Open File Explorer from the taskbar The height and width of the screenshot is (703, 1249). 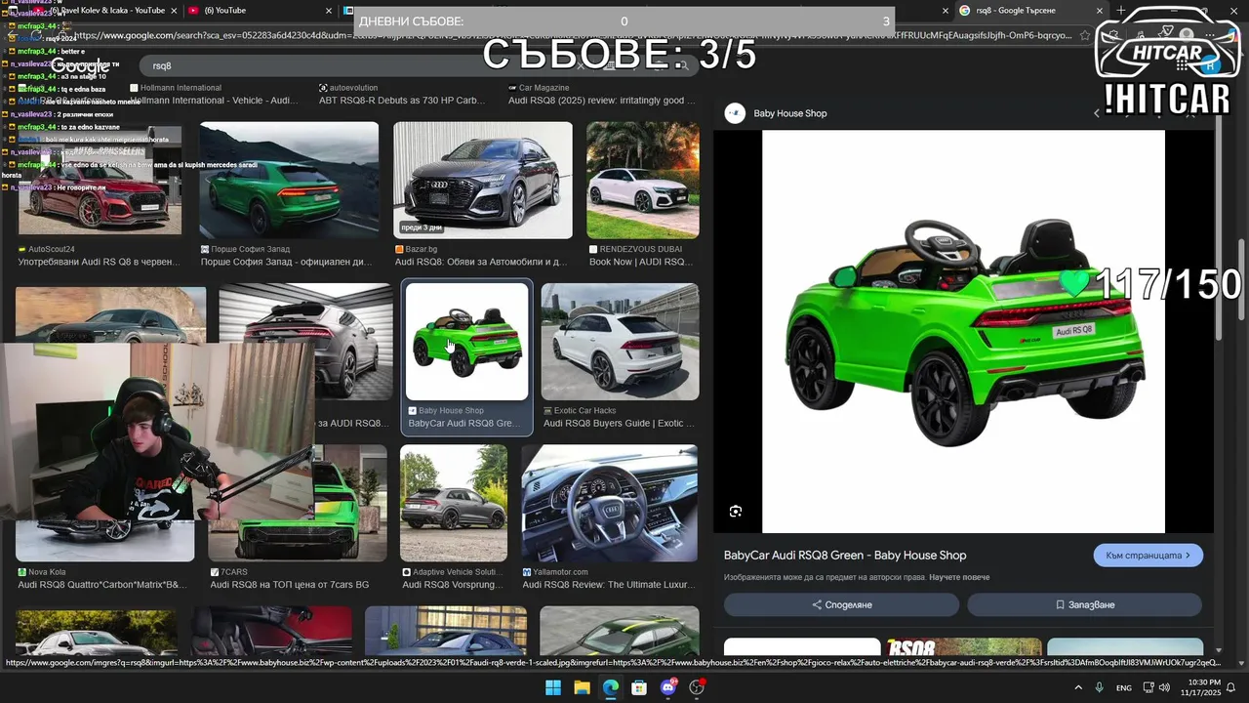pos(582,687)
